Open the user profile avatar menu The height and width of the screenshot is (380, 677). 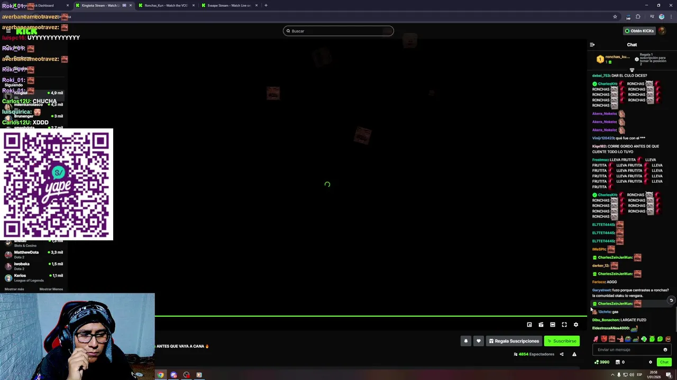(x=662, y=31)
